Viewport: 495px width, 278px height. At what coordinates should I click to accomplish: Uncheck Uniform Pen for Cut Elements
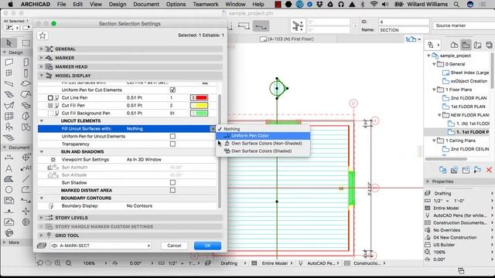(x=172, y=90)
